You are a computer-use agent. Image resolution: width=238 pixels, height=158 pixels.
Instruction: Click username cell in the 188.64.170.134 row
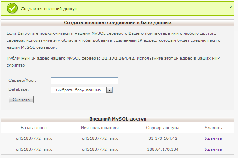pos(100,149)
